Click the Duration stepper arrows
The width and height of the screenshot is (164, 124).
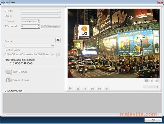click(x=39, y=21)
